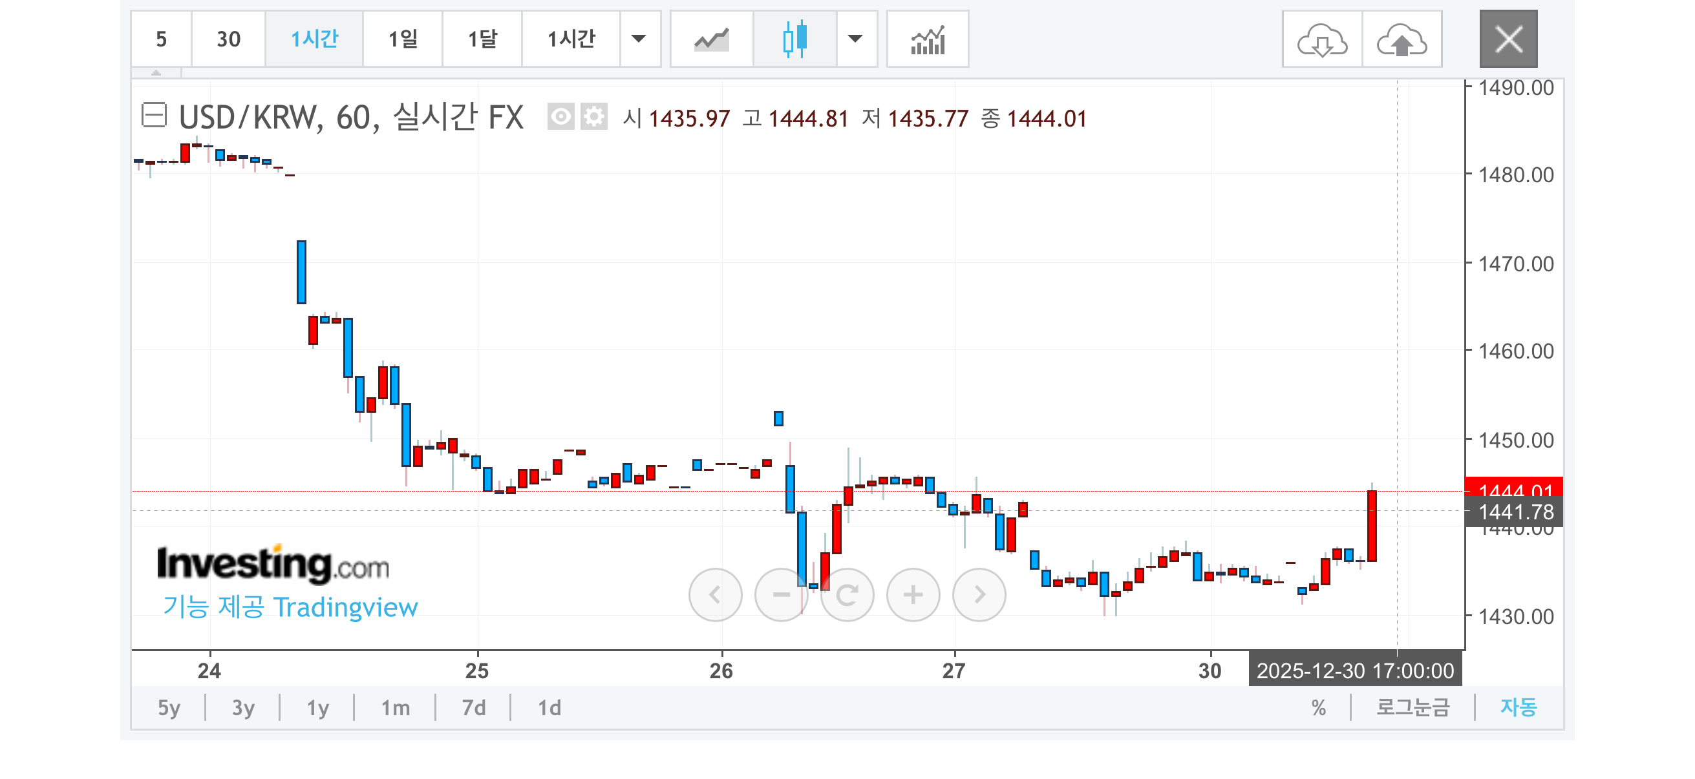
Task: Click the small collapse arrow under toolbar
Action: click(156, 72)
